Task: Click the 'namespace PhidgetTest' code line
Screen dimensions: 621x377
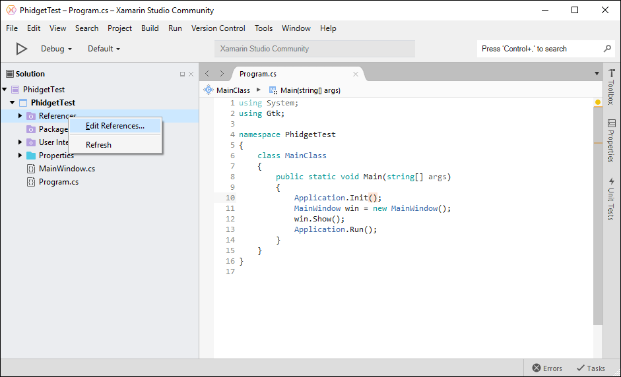Action: point(287,134)
